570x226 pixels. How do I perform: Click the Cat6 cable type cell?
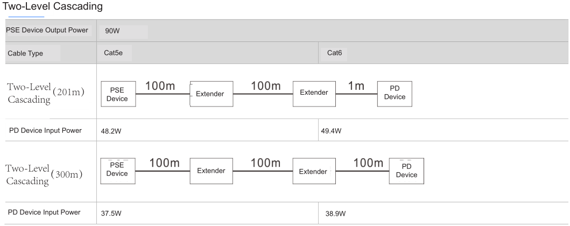point(334,53)
